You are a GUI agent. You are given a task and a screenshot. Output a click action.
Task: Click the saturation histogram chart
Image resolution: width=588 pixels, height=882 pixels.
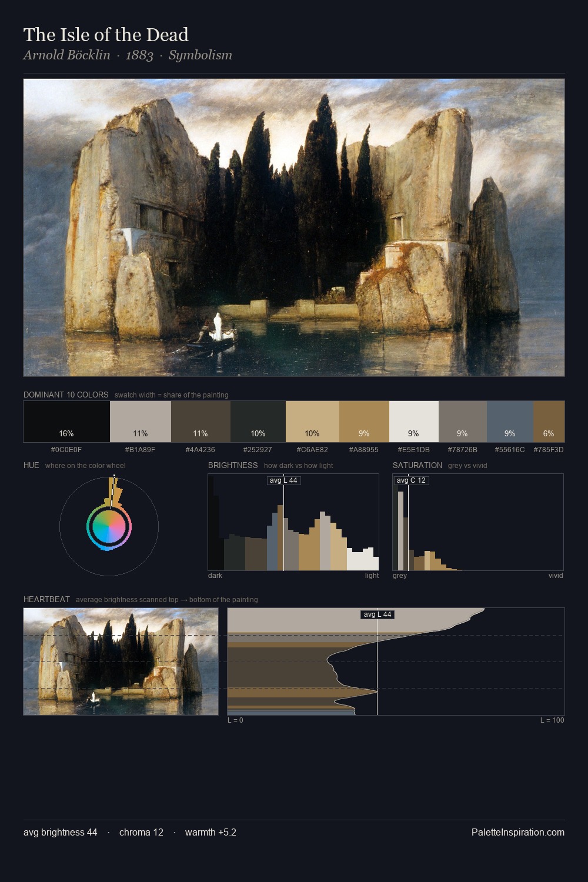478,522
